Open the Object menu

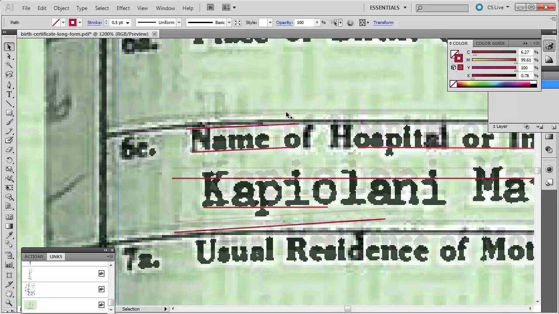point(61,8)
